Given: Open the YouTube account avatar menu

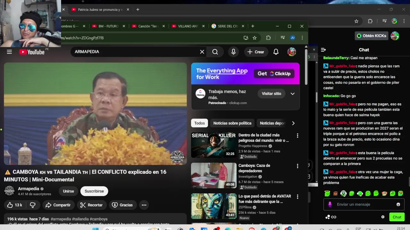Looking at the screenshot, I should point(291,52).
